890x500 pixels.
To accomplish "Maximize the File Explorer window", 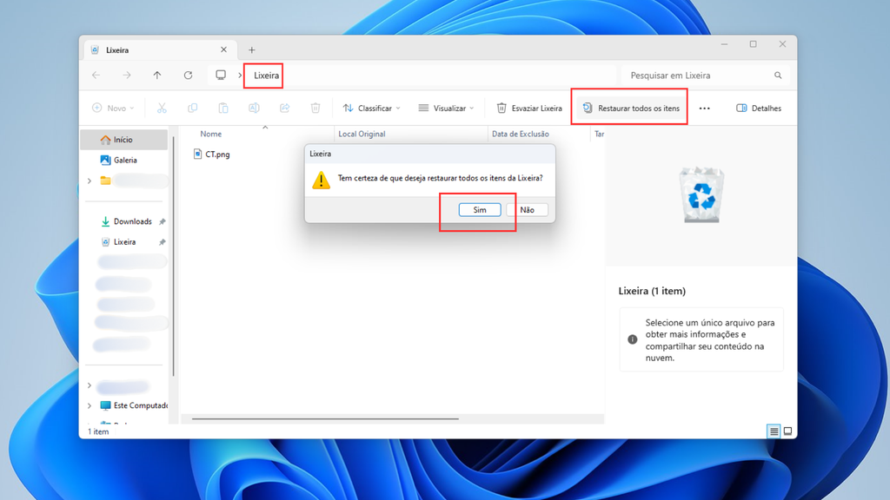I will pyautogui.click(x=754, y=44).
